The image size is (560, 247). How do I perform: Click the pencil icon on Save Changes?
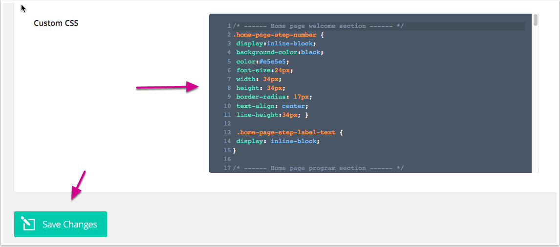pyautogui.click(x=28, y=224)
